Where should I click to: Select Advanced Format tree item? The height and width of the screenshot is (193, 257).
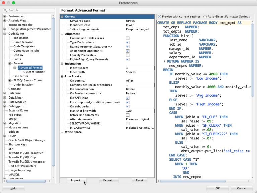30,68
